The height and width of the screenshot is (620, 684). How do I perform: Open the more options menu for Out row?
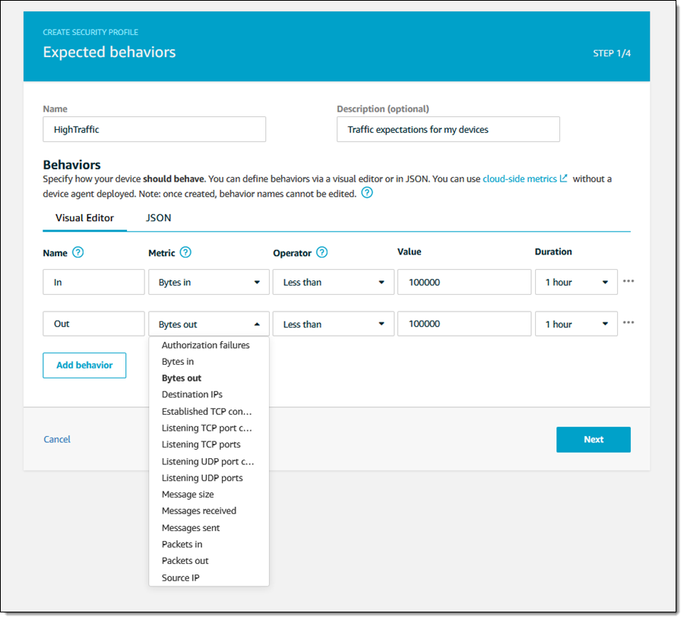click(x=628, y=323)
